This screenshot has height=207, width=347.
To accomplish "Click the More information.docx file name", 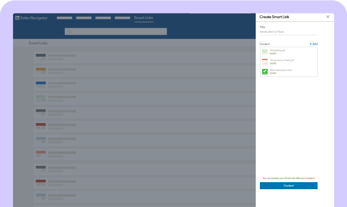I will coord(281,70).
